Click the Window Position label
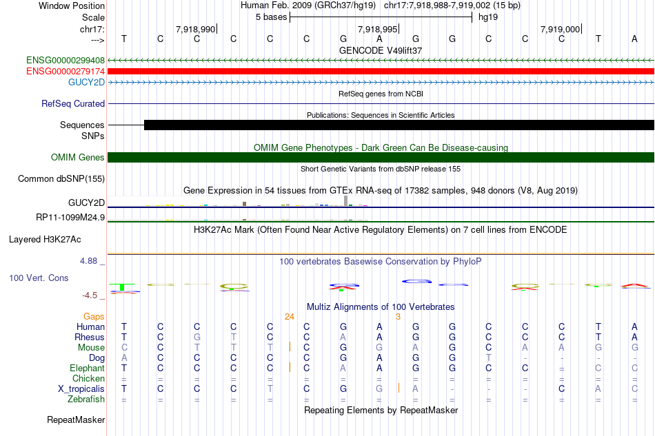 point(72,6)
